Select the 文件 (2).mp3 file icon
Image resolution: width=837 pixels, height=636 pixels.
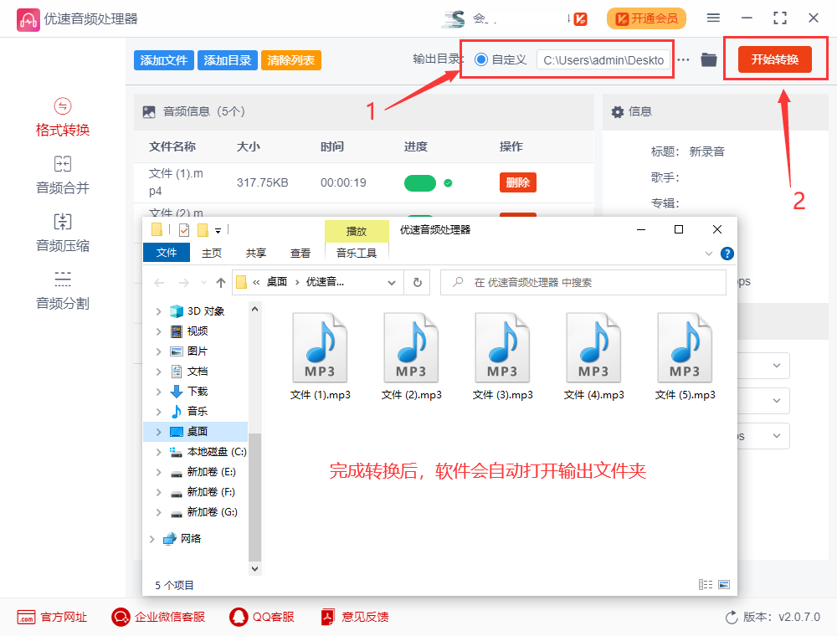[x=412, y=347]
